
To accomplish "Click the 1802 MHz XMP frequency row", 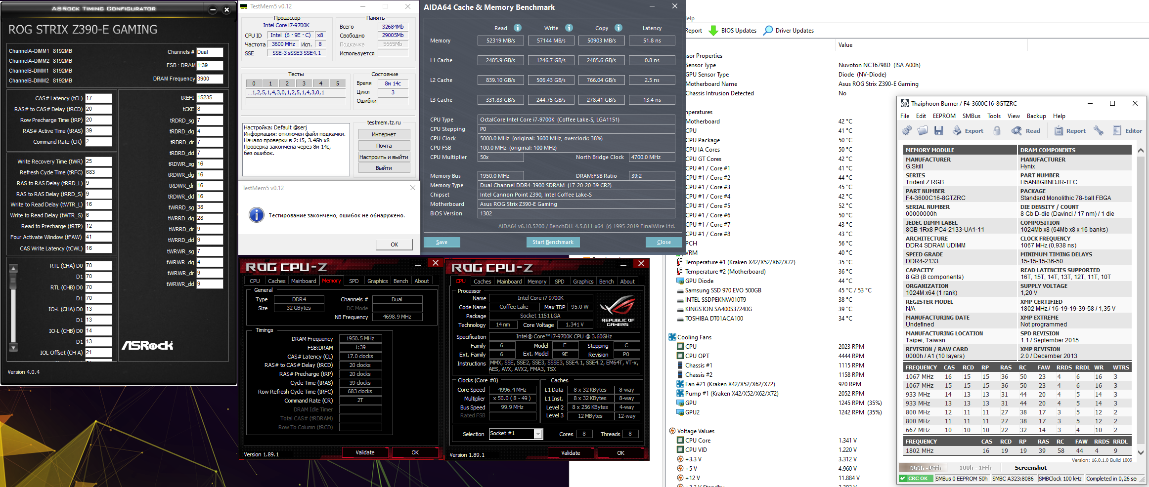I will (1017, 451).
